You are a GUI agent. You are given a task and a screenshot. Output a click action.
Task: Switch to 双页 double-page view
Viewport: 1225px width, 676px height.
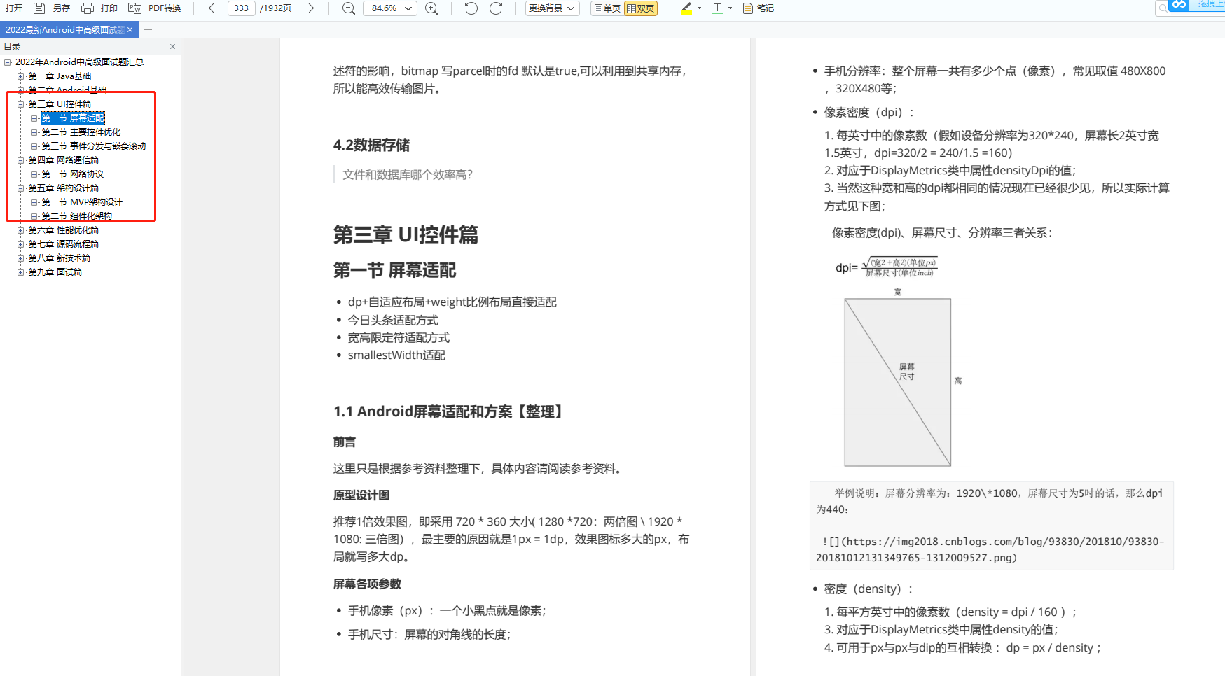641,8
